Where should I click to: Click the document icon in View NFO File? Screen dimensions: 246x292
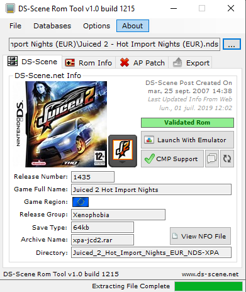point(175,236)
